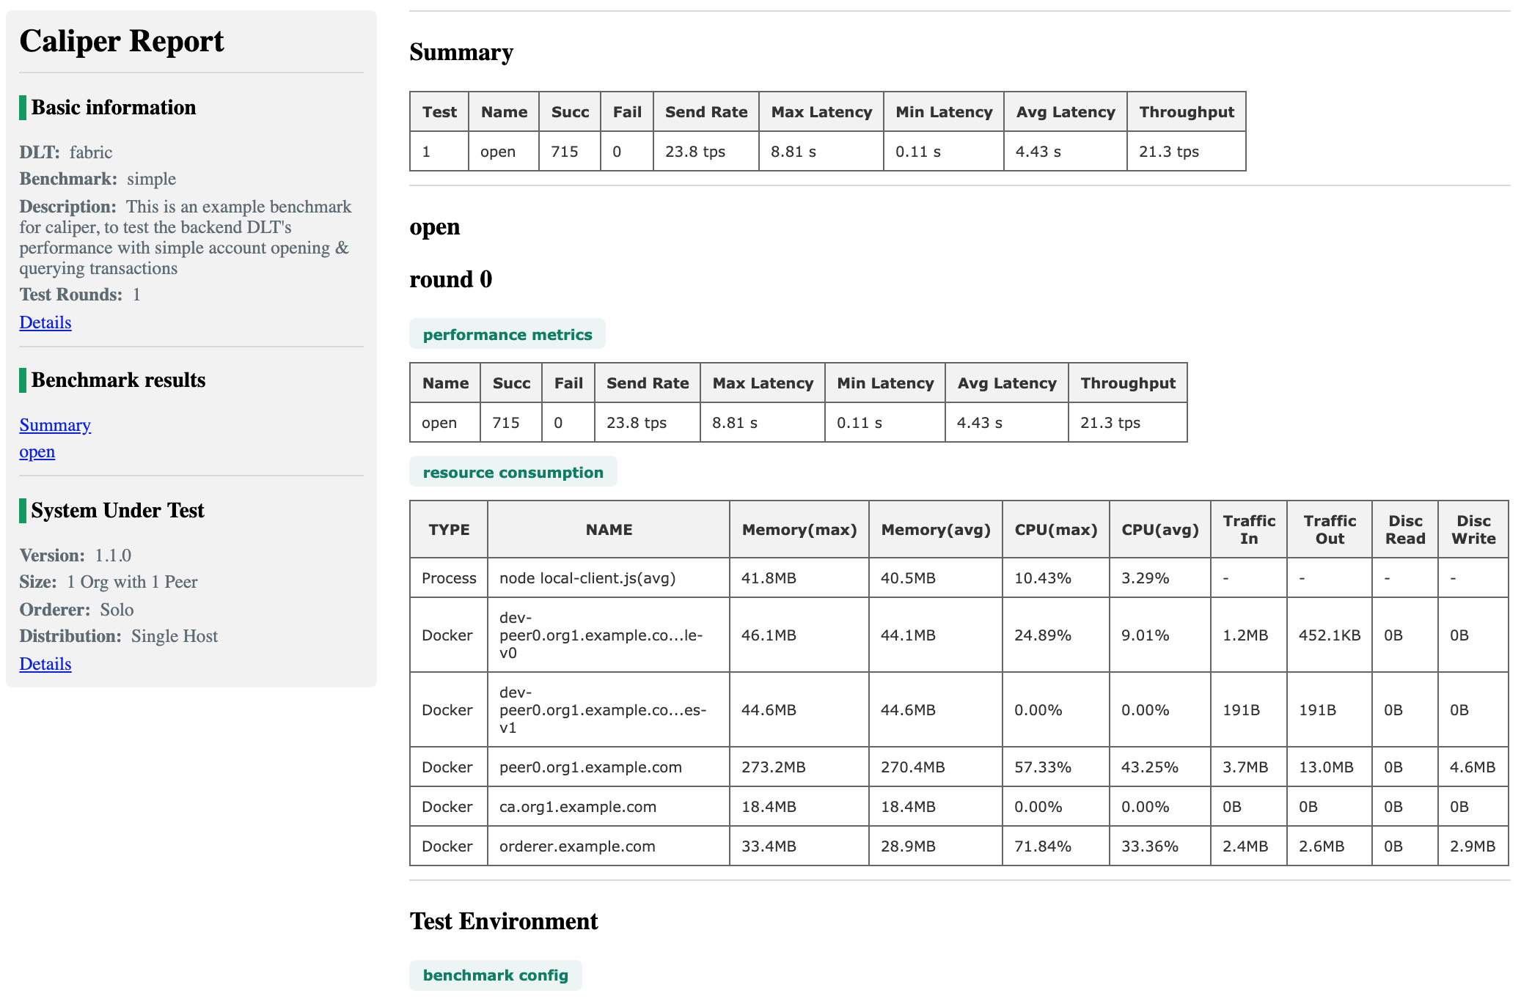Screen dimensions: 1521x1004
Task: Click the round 0 heading
Action: click(450, 279)
